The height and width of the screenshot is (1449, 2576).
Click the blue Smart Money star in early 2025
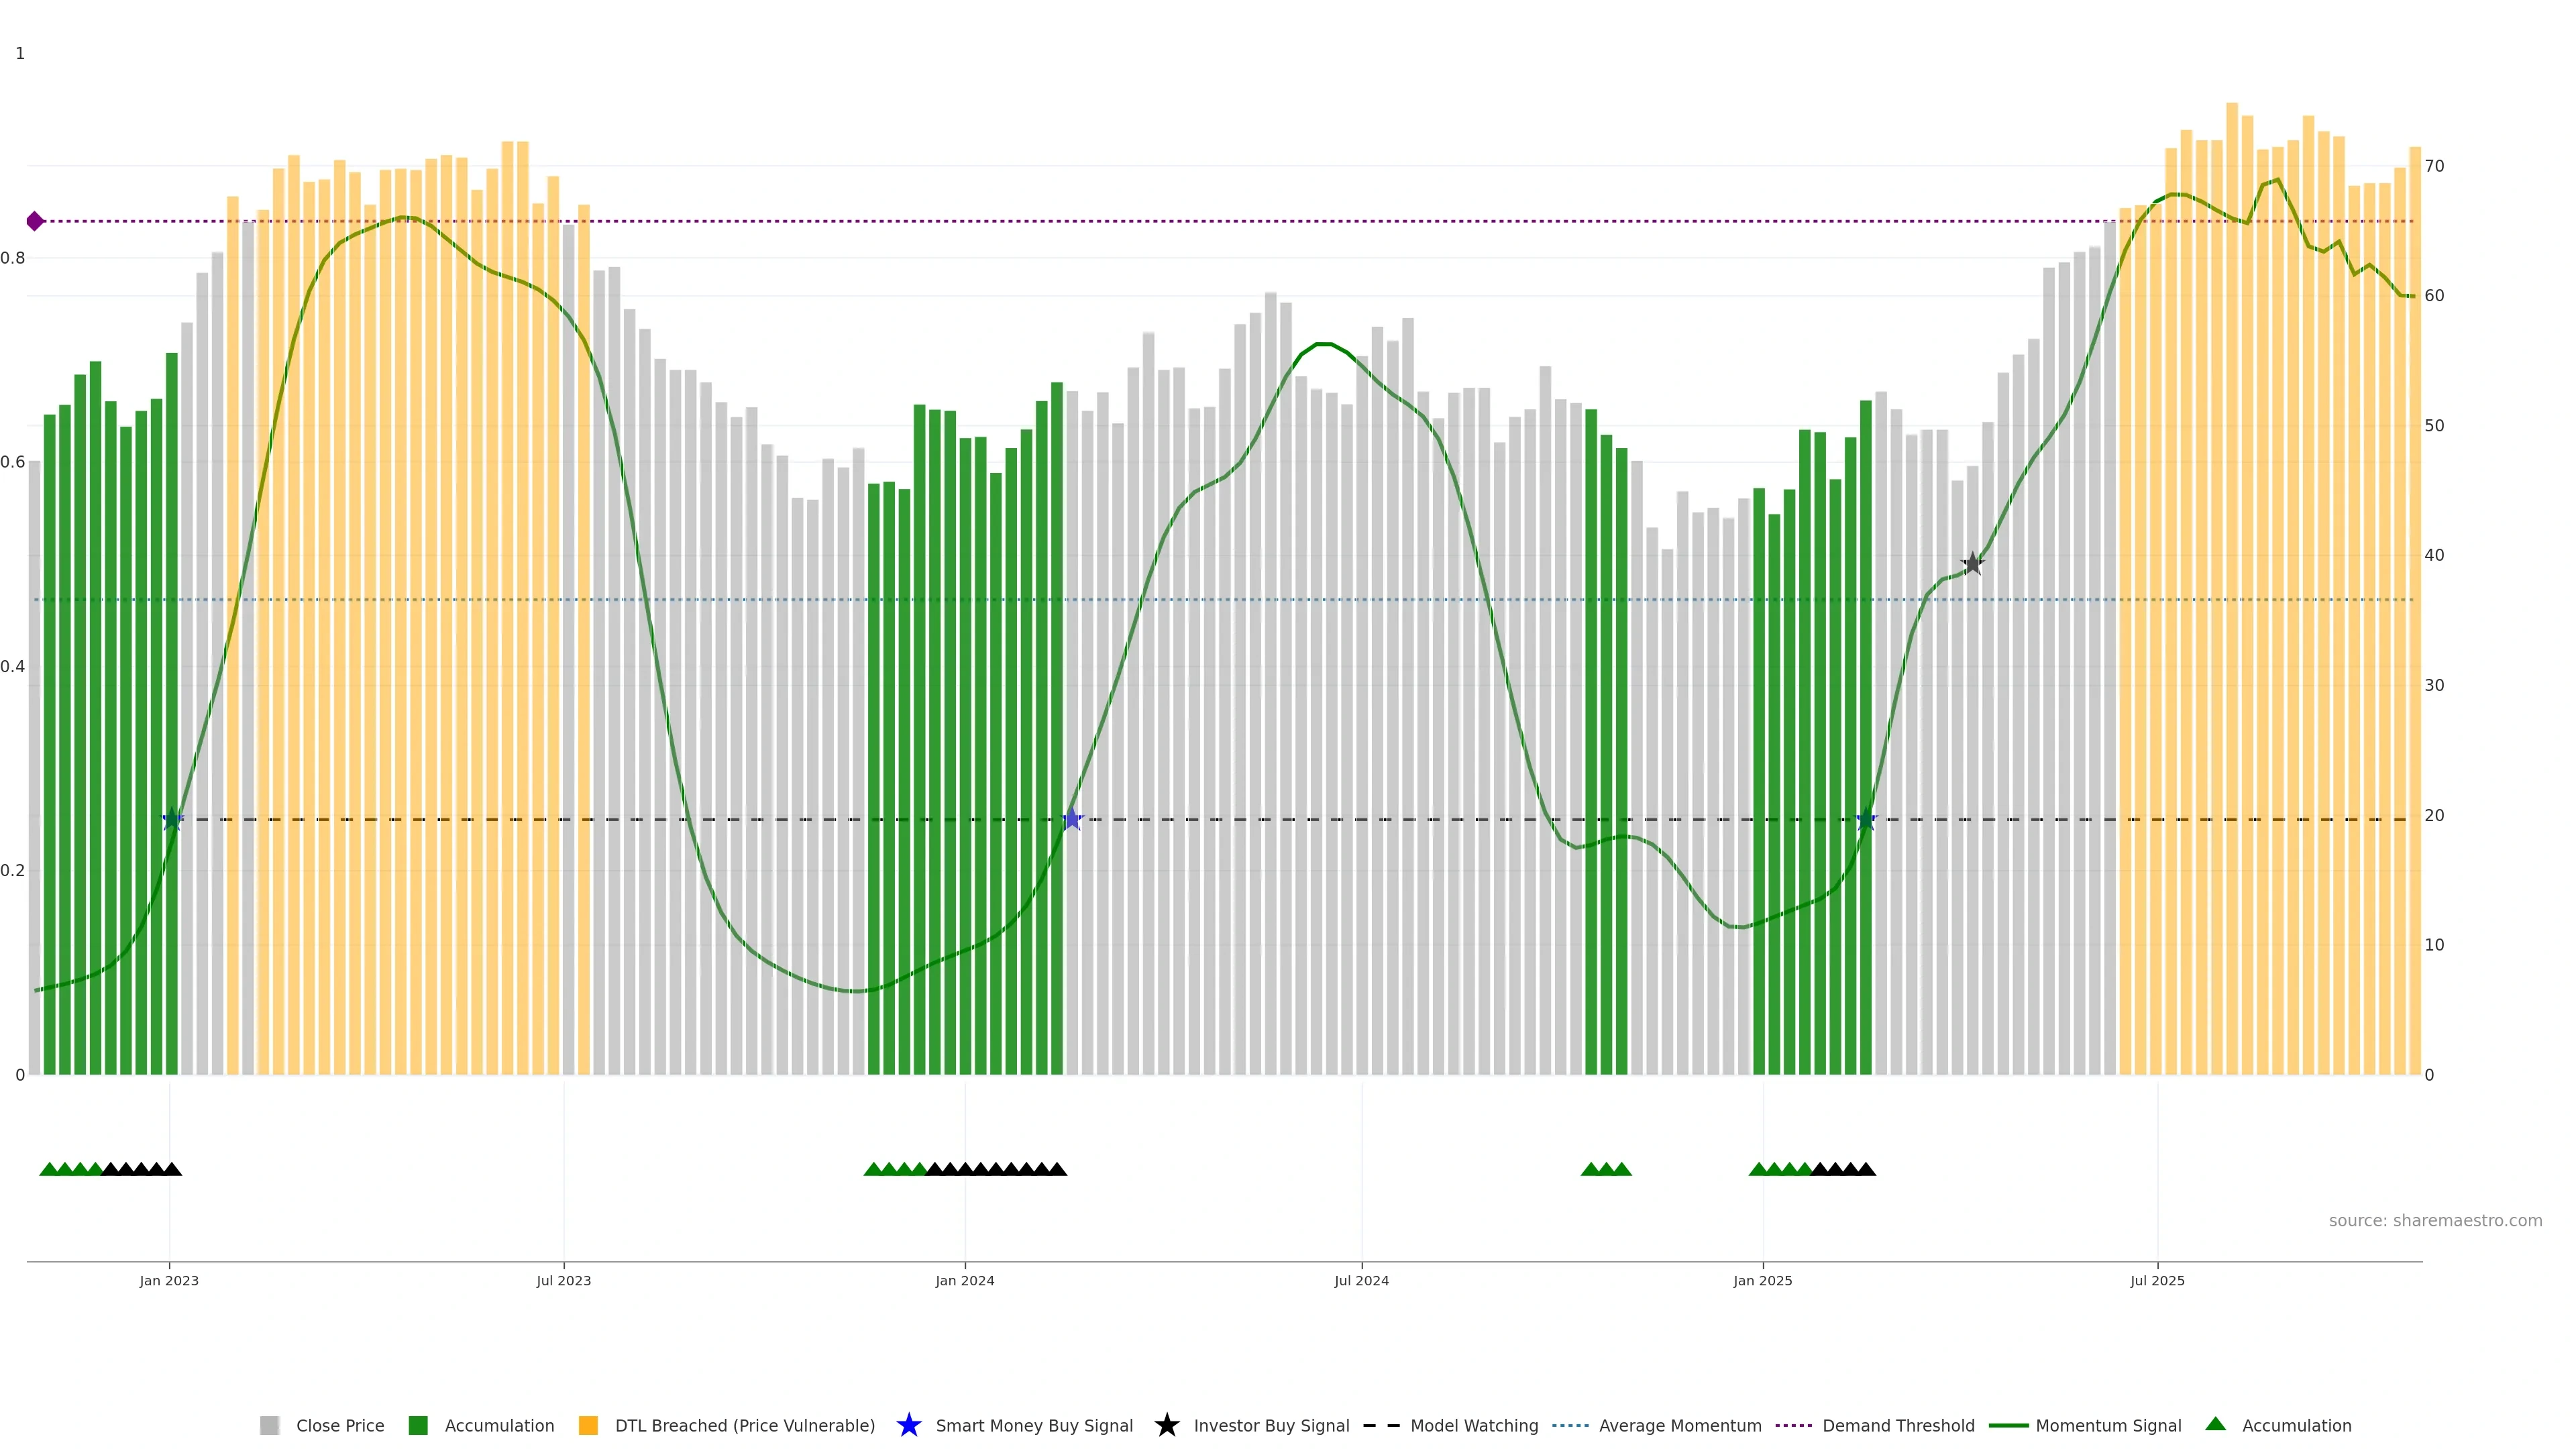(1866, 819)
